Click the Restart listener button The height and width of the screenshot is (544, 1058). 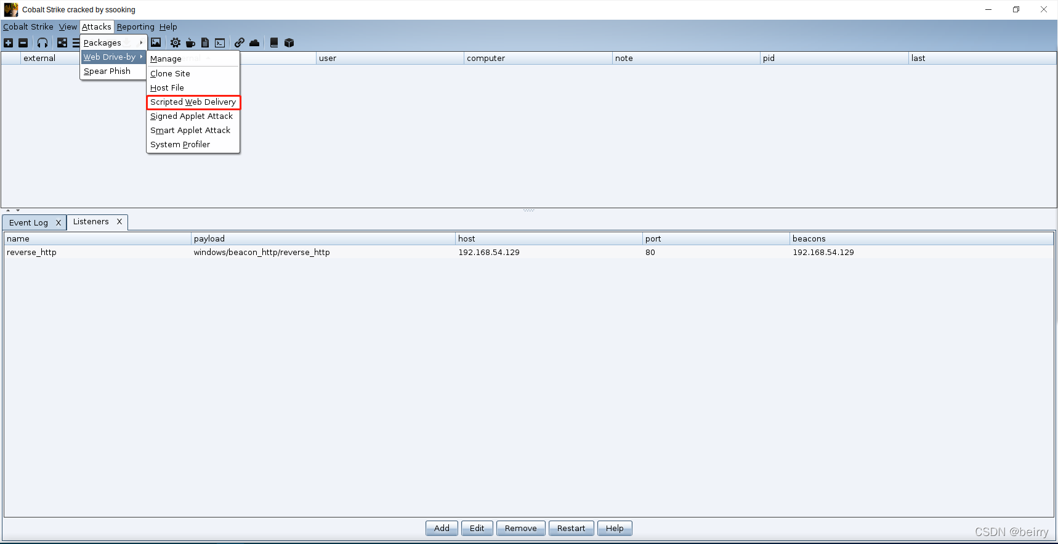click(x=571, y=528)
